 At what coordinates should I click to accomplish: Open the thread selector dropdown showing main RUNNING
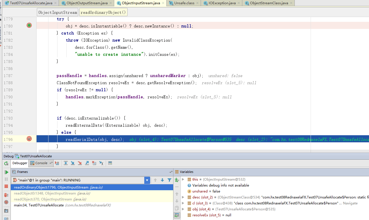(x=147, y=180)
